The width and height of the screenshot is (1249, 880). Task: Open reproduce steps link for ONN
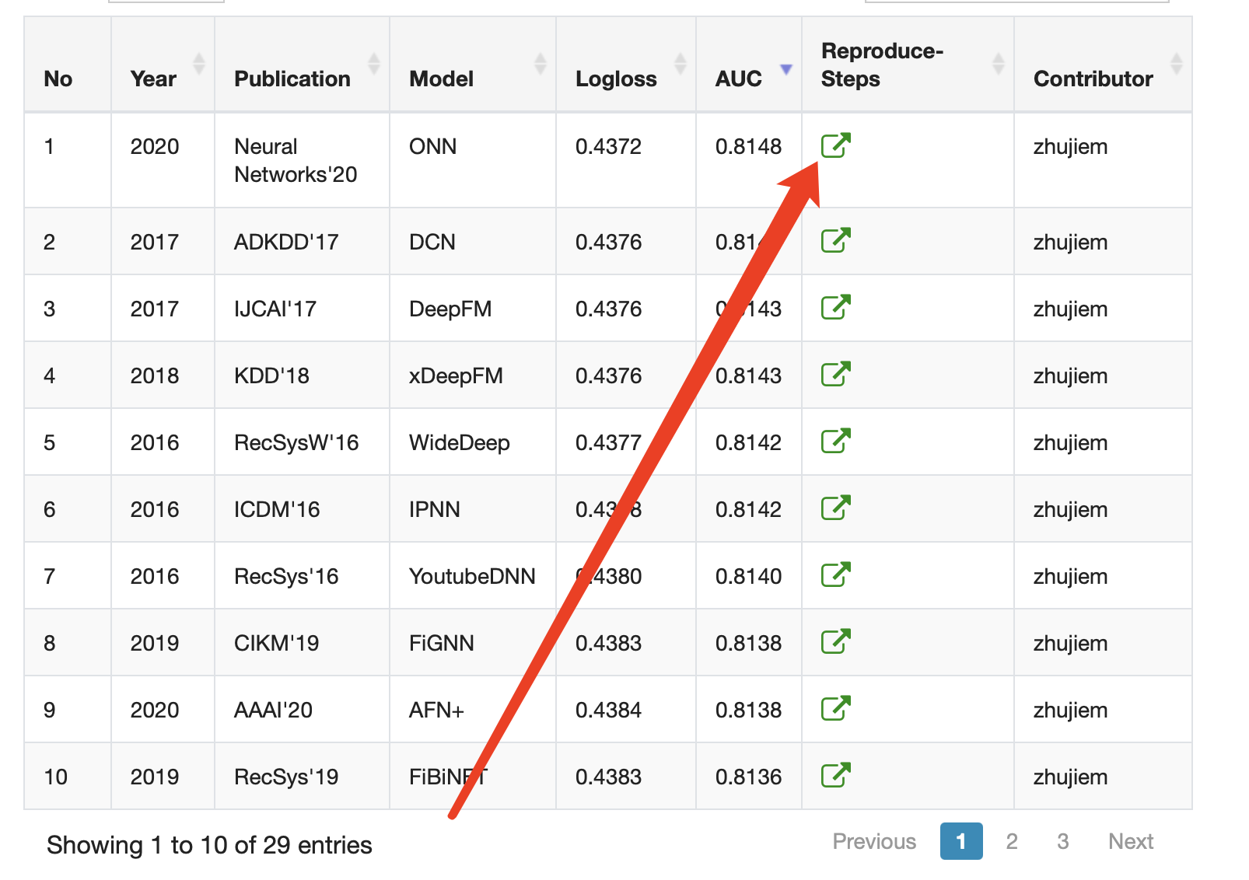click(836, 145)
